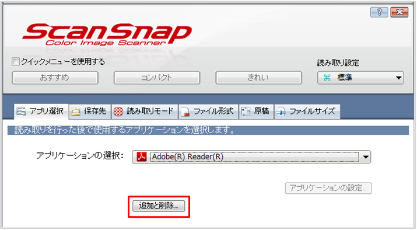Click the 読み取り設定 label text

pyautogui.click(x=338, y=63)
